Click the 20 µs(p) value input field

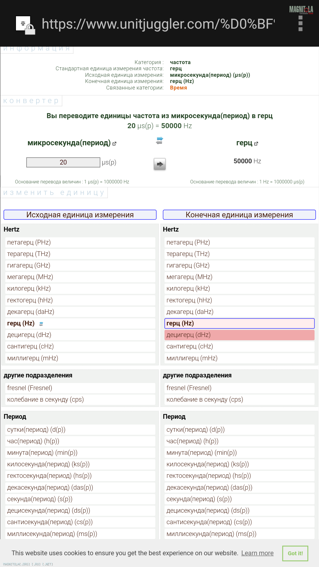click(x=63, y=162)
